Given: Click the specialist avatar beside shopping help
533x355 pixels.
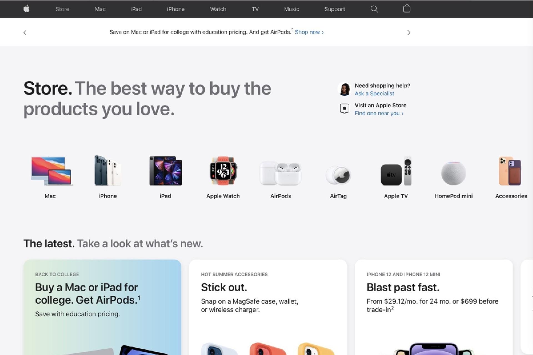Looking at the screenshot, I should coord(345,89).
